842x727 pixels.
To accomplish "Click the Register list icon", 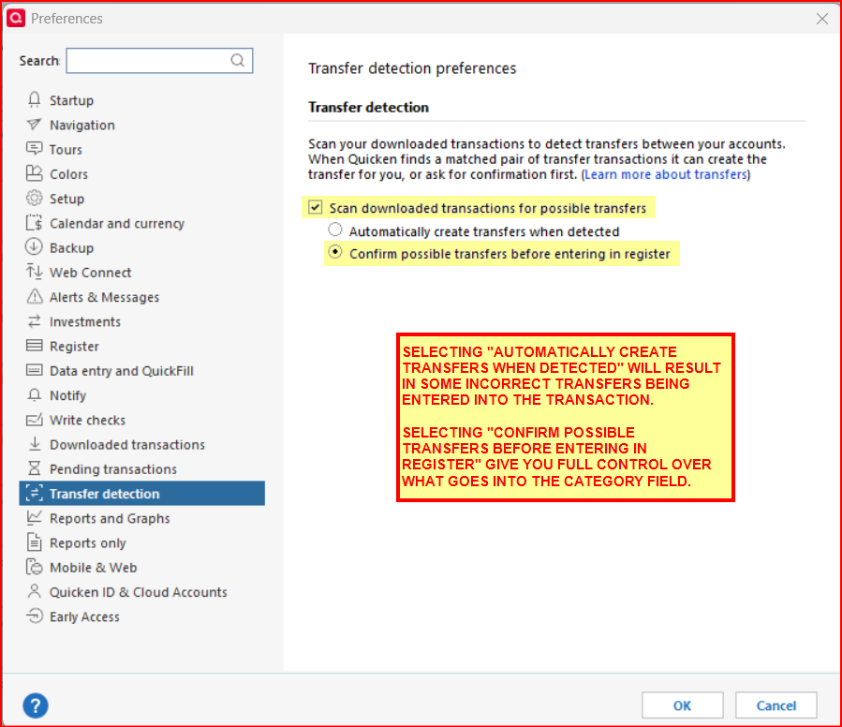I will tap(35, 346).
